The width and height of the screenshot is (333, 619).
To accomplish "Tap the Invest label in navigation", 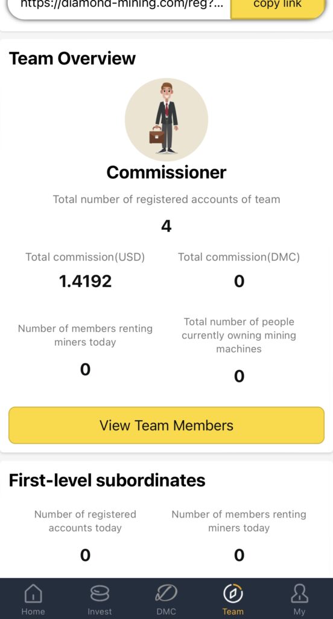I will pyautogui.click(x=100, y=612).
